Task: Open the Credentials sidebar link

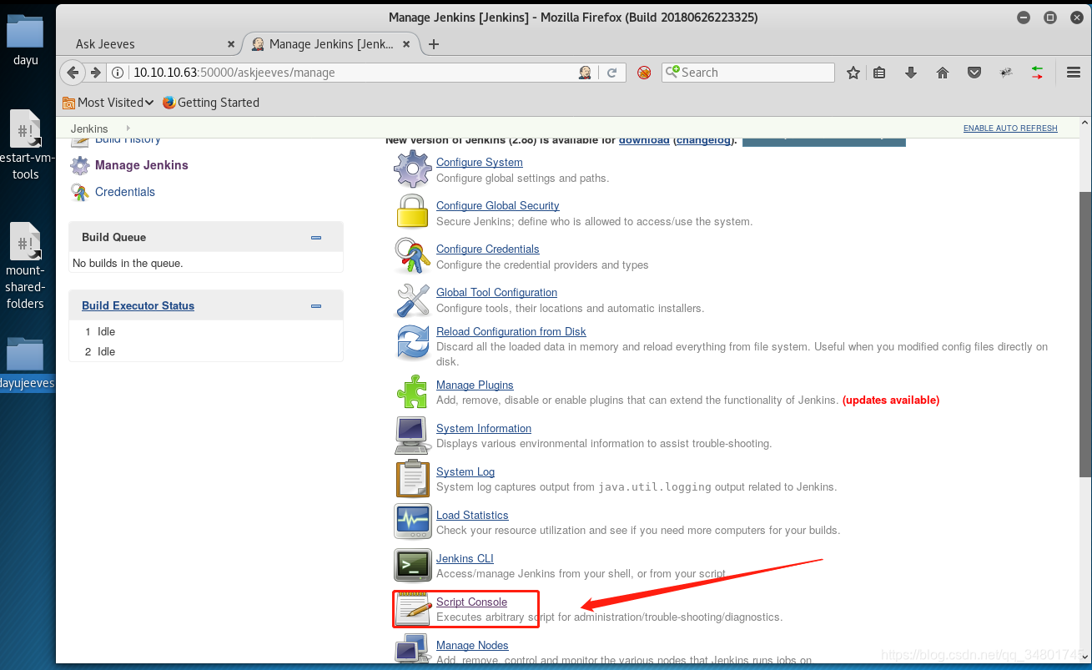Action: (125, 192)
